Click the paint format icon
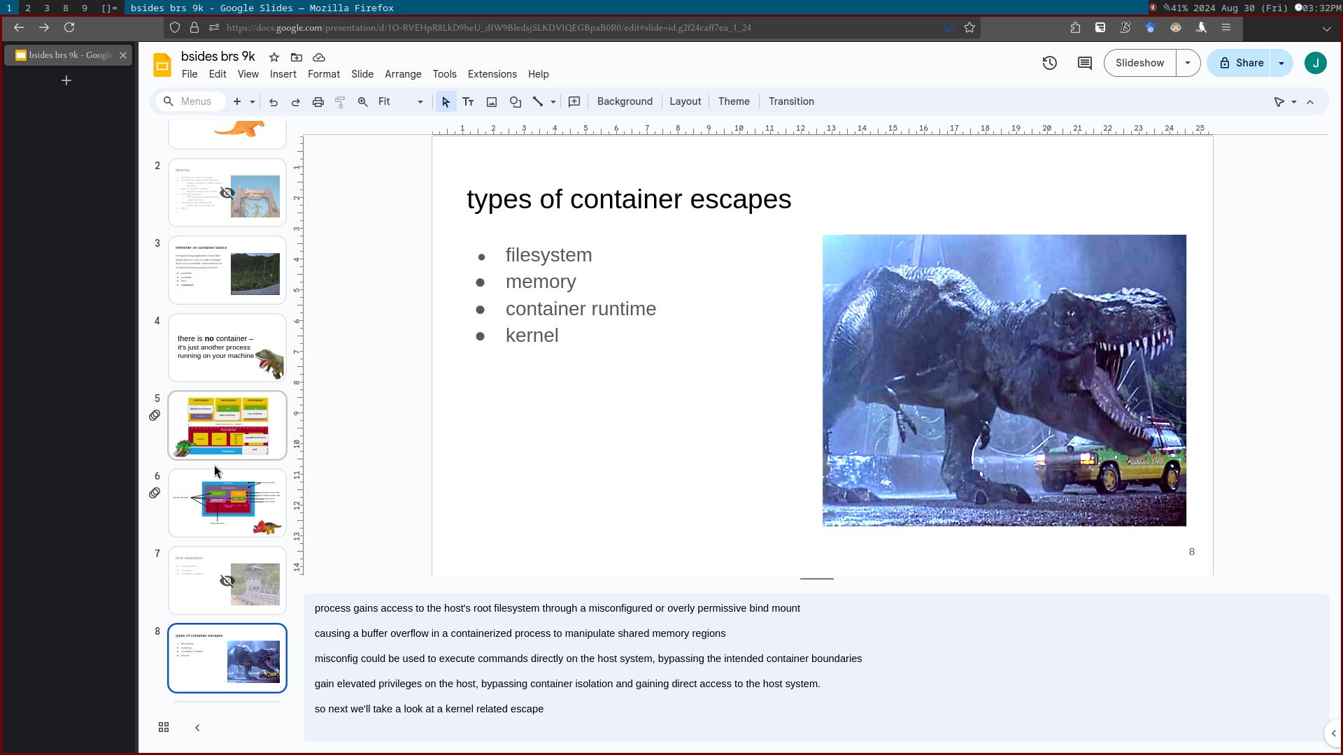The image size is (1343, 755). tap(341, 102)
